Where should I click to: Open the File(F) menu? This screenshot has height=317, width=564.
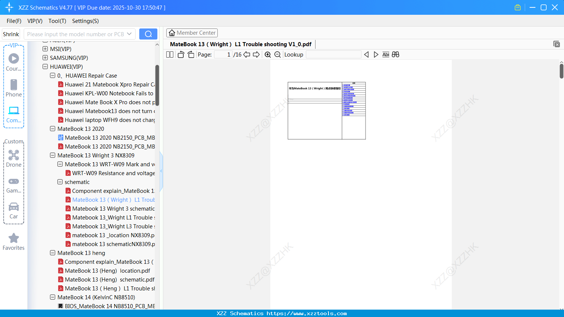(14, 21)
